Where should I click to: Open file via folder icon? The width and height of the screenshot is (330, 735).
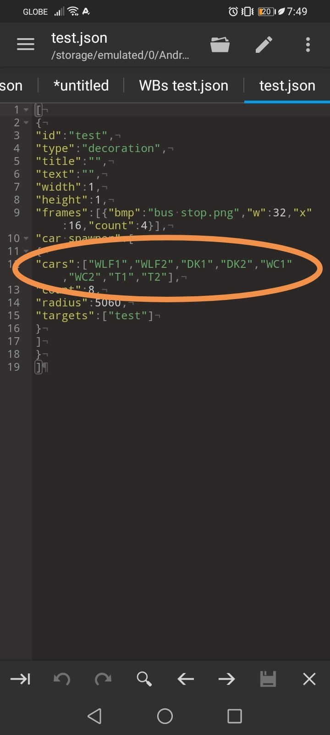point(220,45)
